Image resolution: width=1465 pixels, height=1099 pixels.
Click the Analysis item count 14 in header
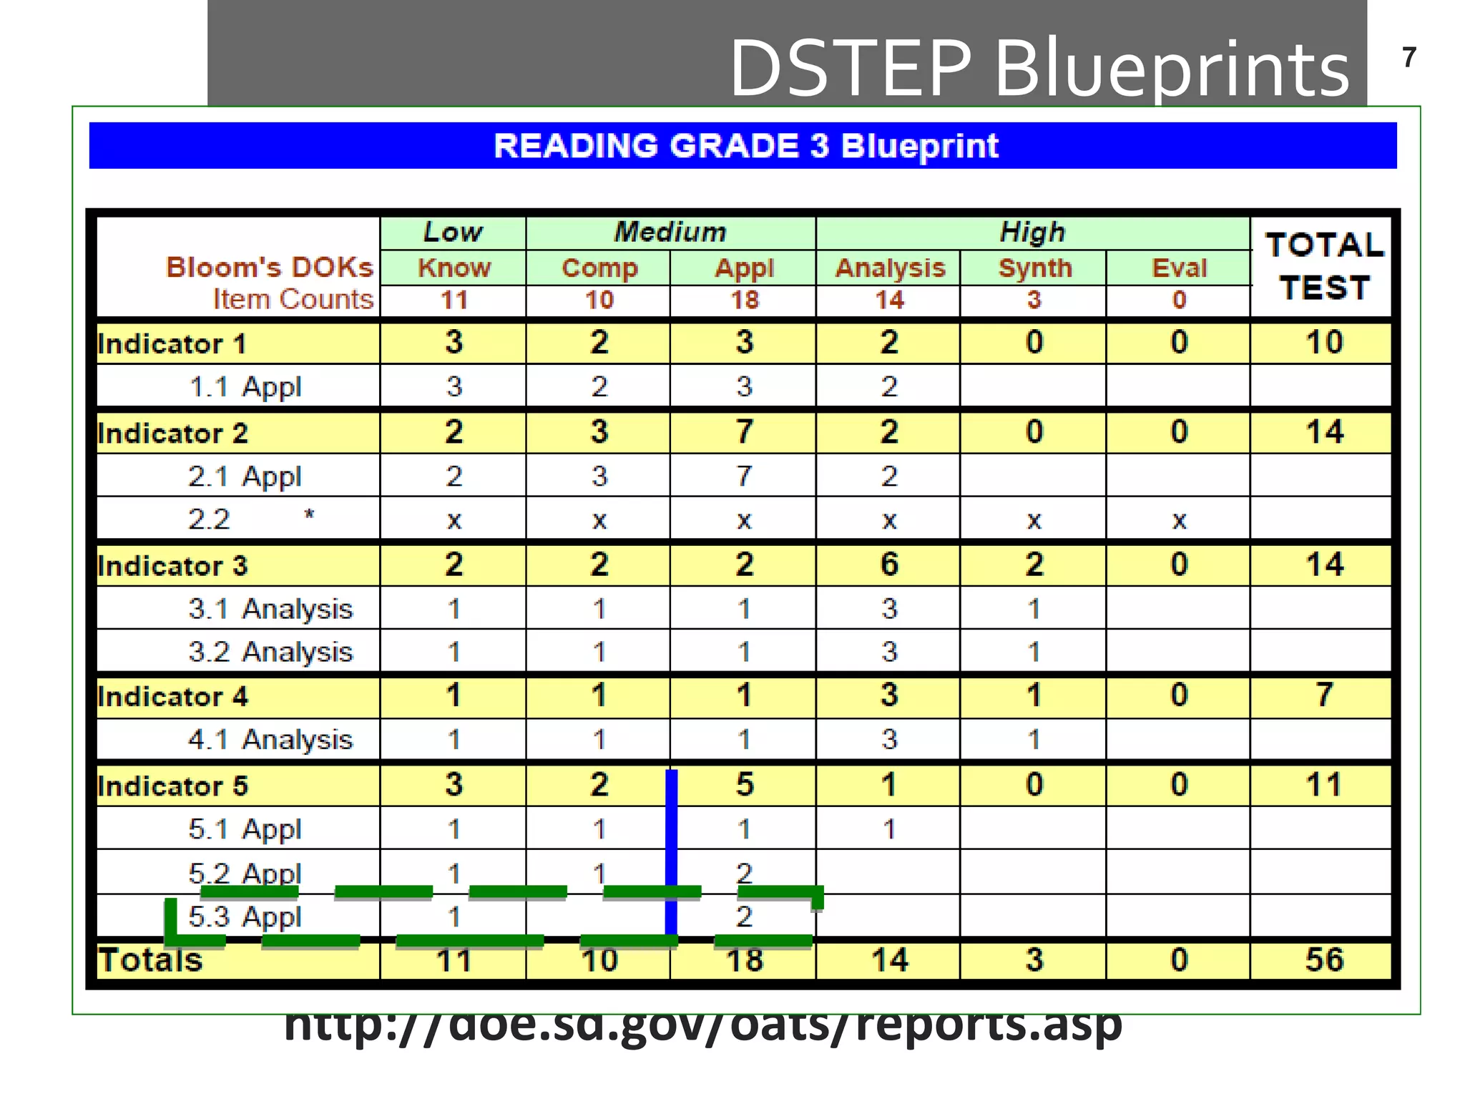point(890,300)
